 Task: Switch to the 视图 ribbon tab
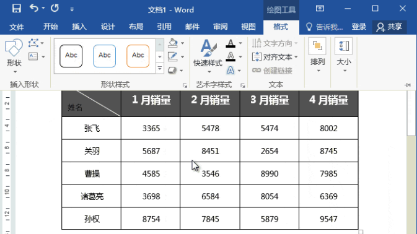coord(248,27)
